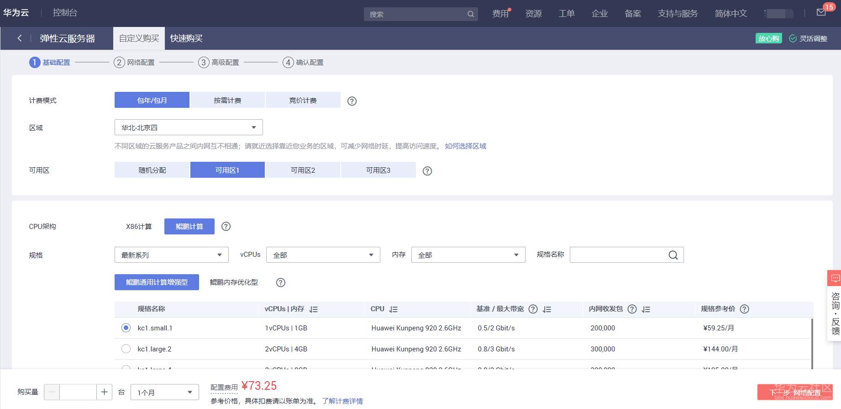This screenshot has width=841, height=409.
Task: Decrease purchase quantity with minus button
Action: click(x=52, y=392)
